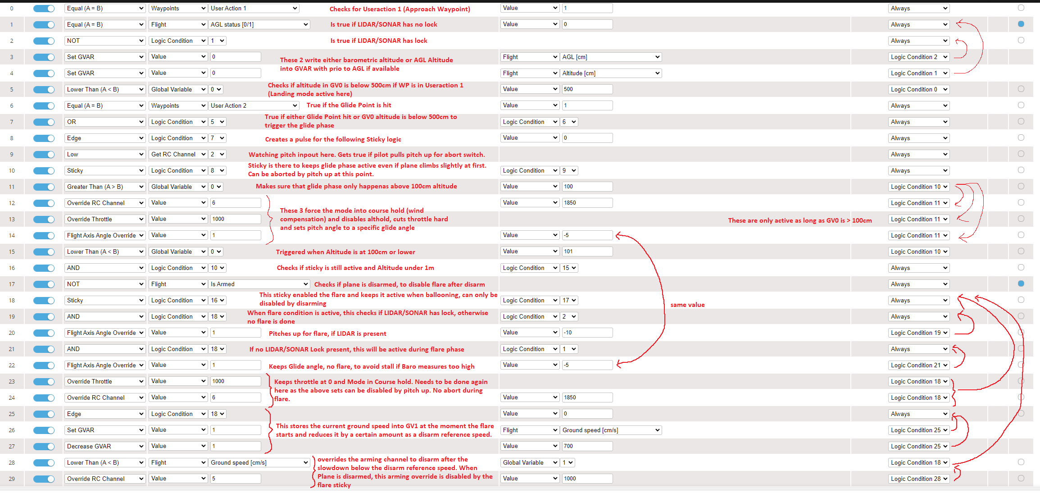Image resolution: width=1040 pixels, height=498 pixels.
Task: Expand the 'Is Armed' flight parameter dropdown
Action: (x=259, y=284)
